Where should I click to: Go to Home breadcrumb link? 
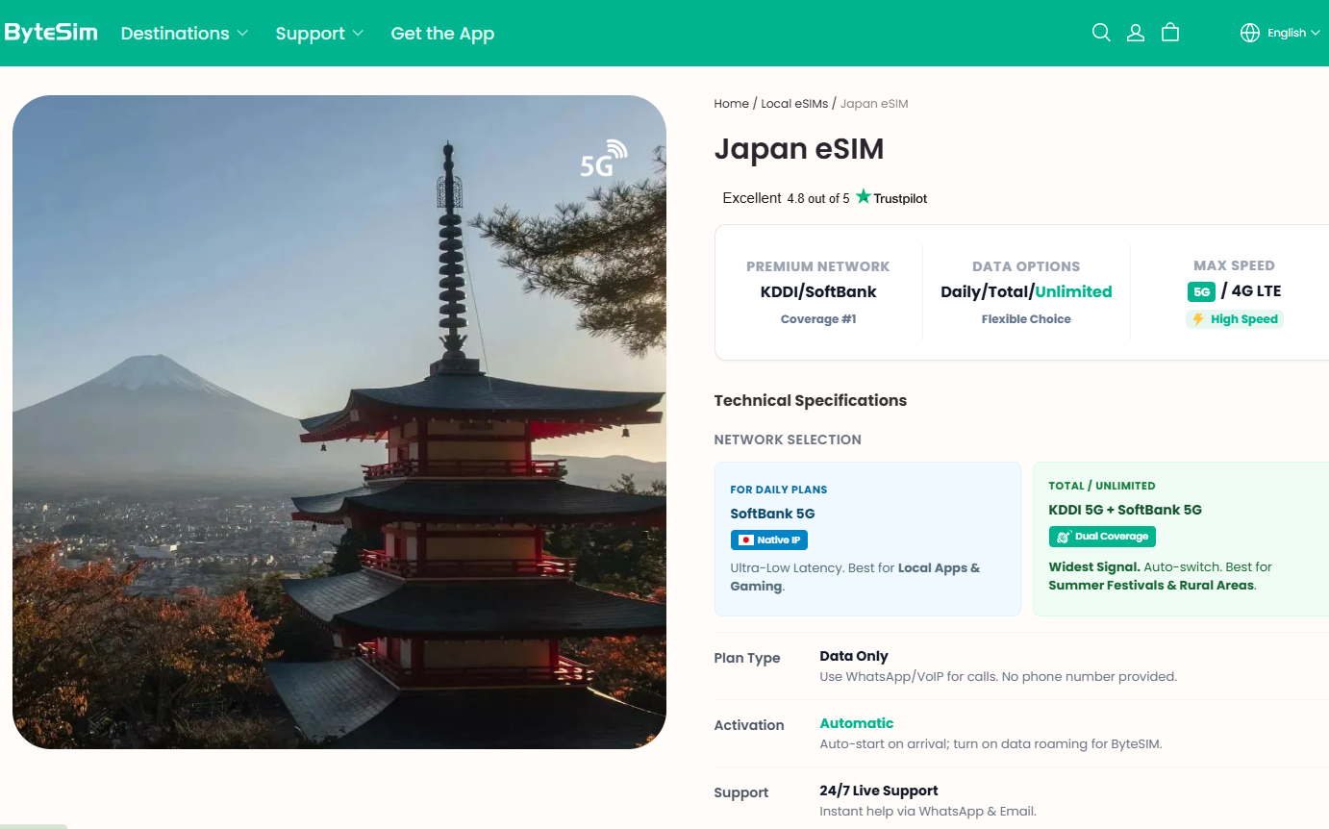[732, 104]
